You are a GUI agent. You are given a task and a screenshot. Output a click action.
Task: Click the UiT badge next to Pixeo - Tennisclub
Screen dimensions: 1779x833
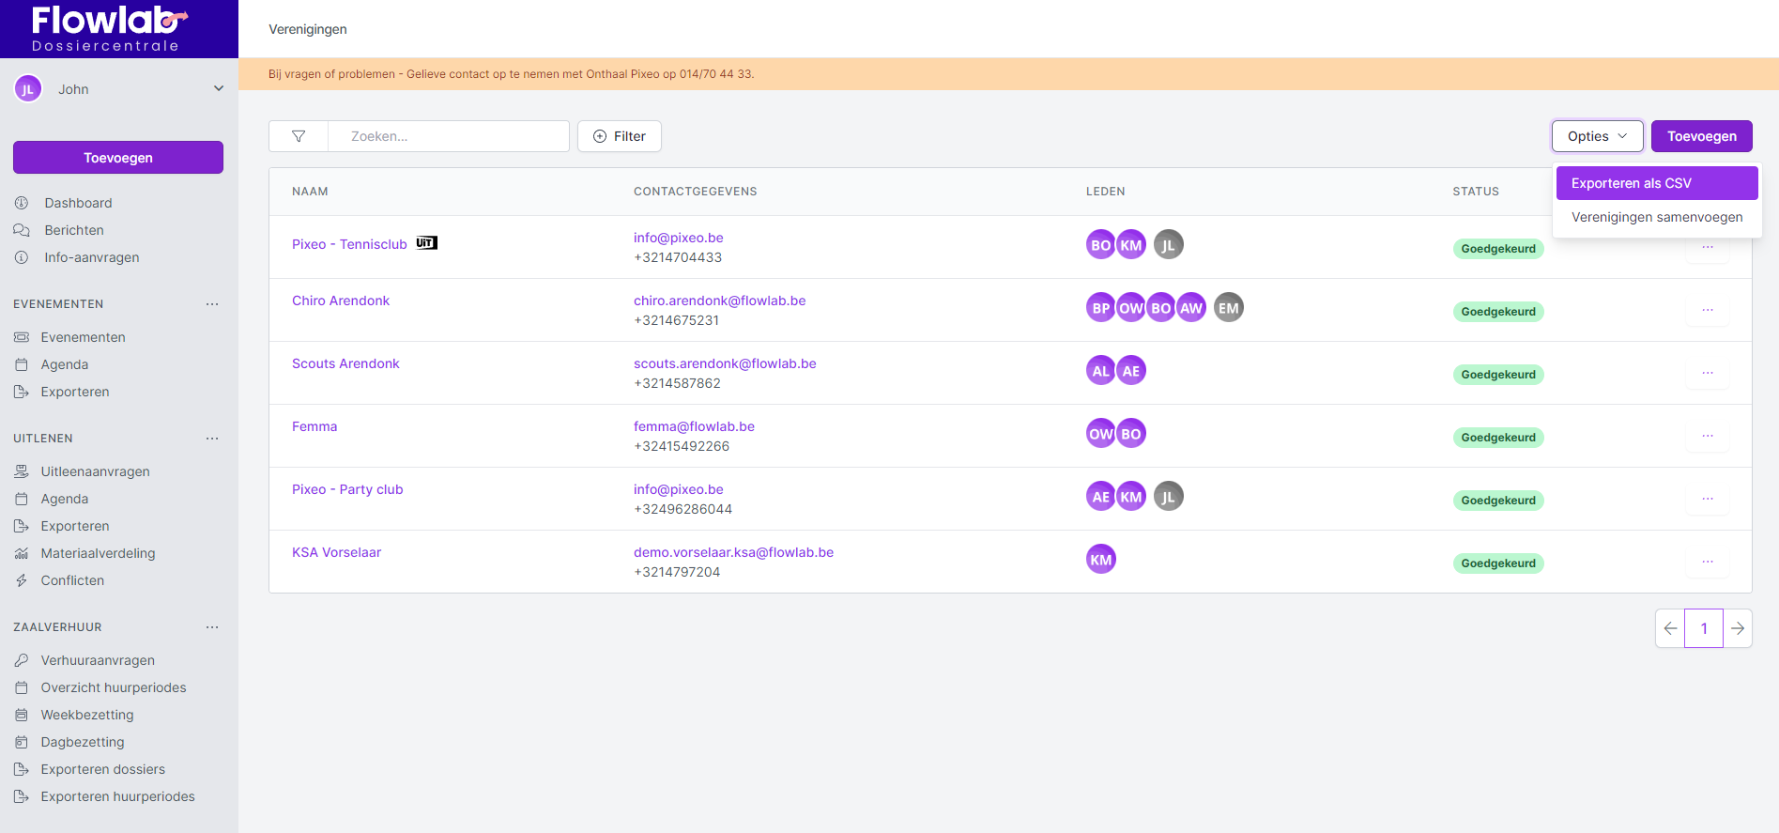pyautogui.click(x=426, y=243)
